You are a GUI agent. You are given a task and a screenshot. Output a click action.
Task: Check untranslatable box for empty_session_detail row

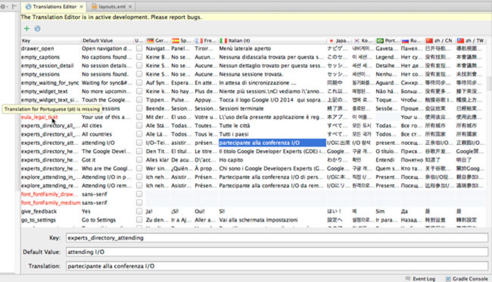(x=139, y=66)
